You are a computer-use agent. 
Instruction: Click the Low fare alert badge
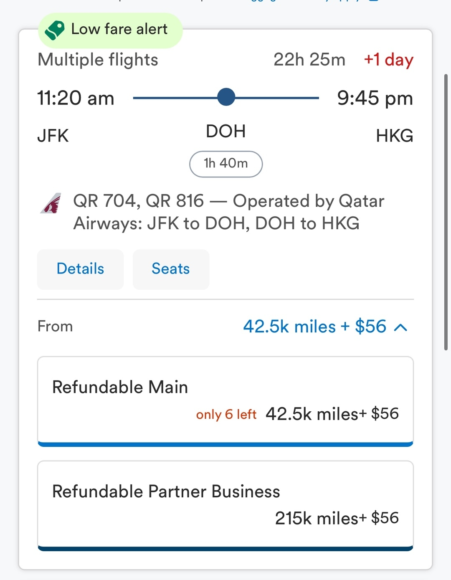(x=110, y=30)
